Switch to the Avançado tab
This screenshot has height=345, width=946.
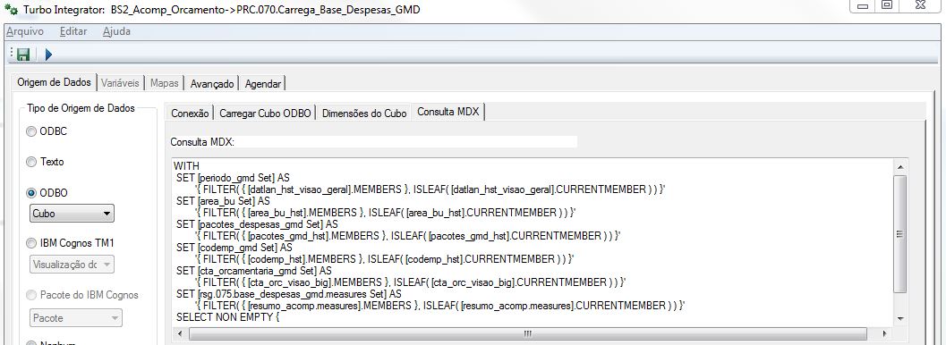212,84
